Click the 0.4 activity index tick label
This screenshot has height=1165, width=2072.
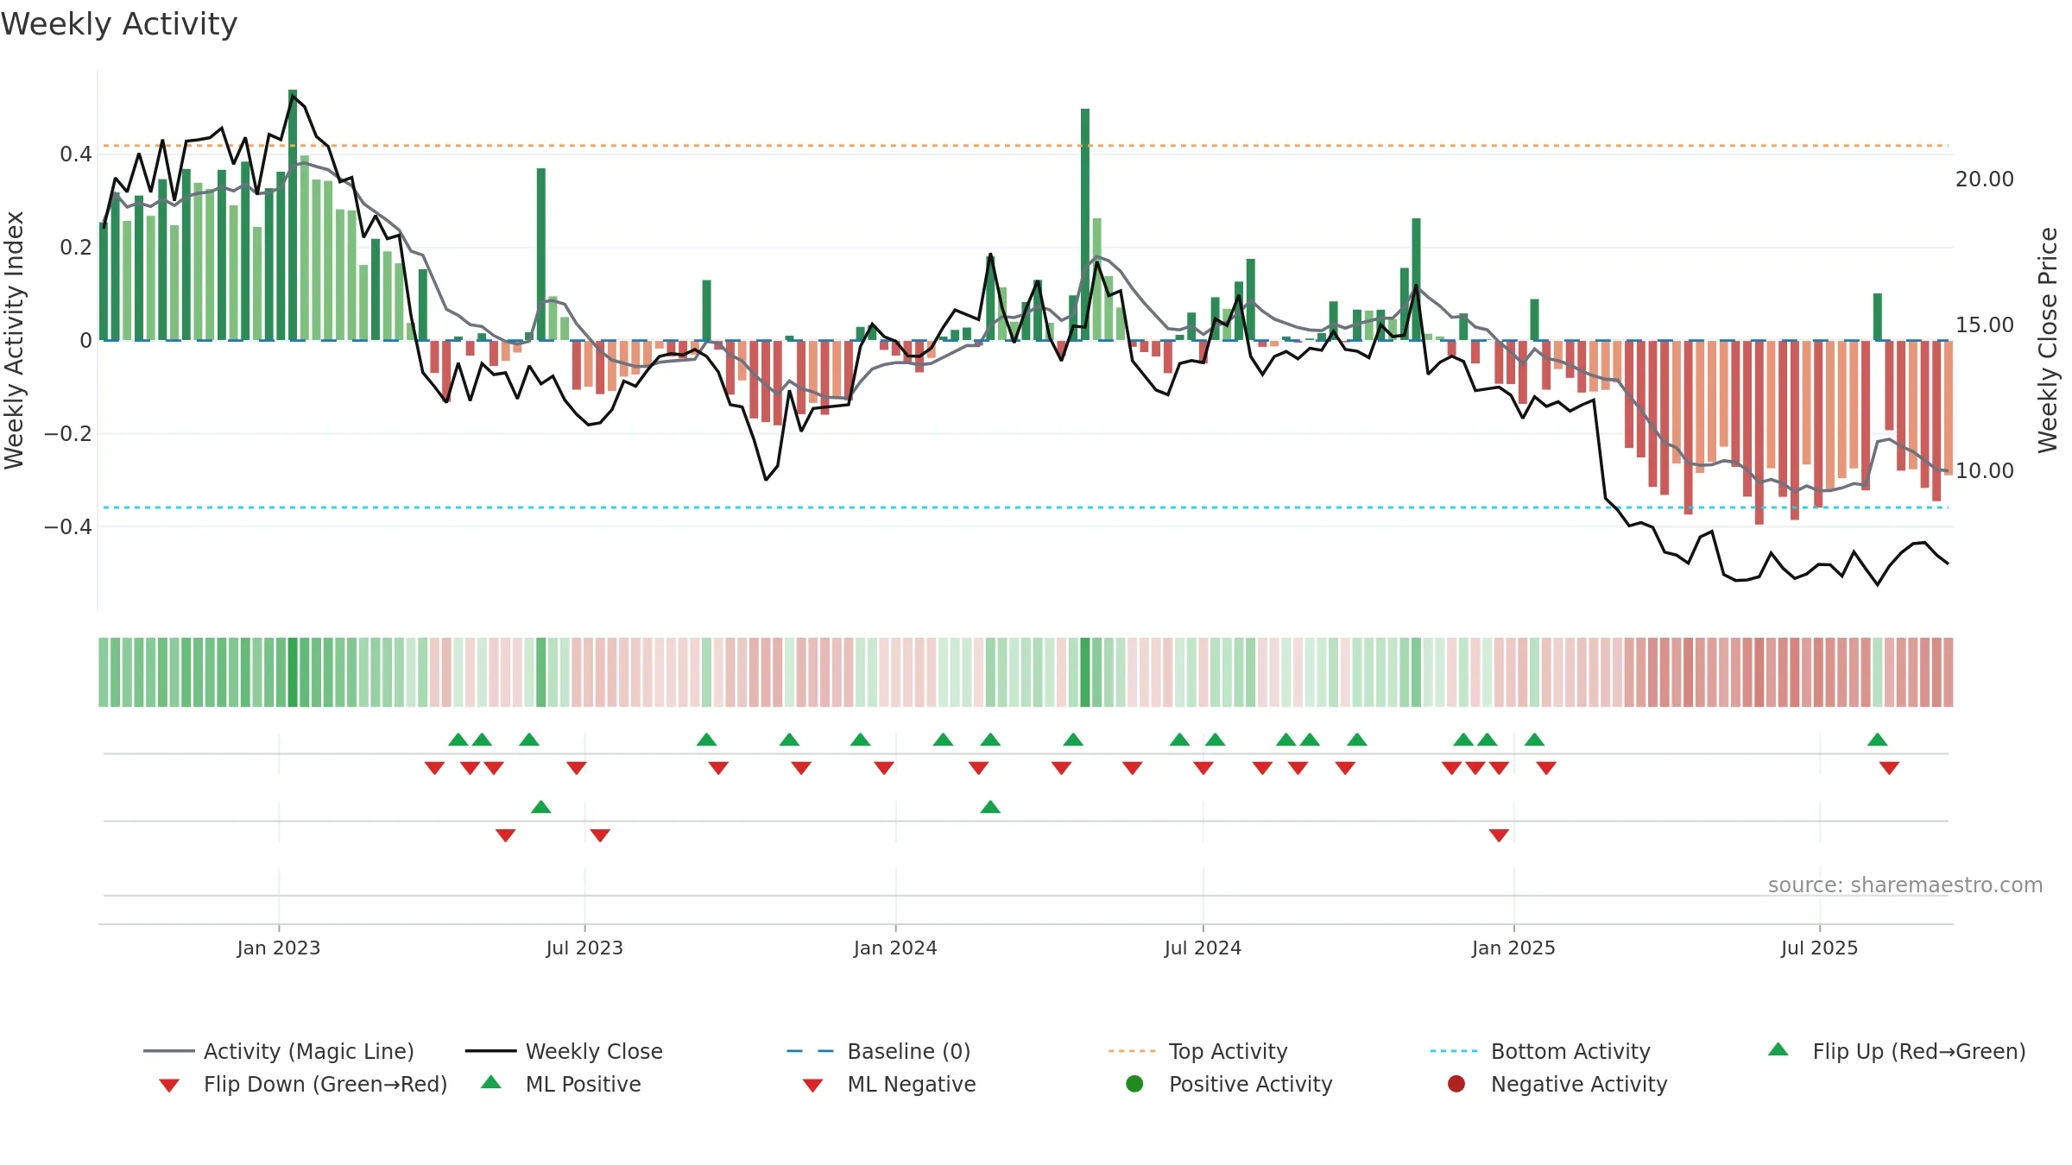point(76,154)
